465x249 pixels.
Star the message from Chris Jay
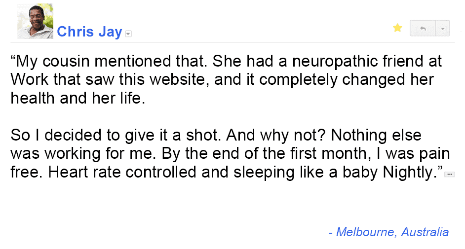397,28
